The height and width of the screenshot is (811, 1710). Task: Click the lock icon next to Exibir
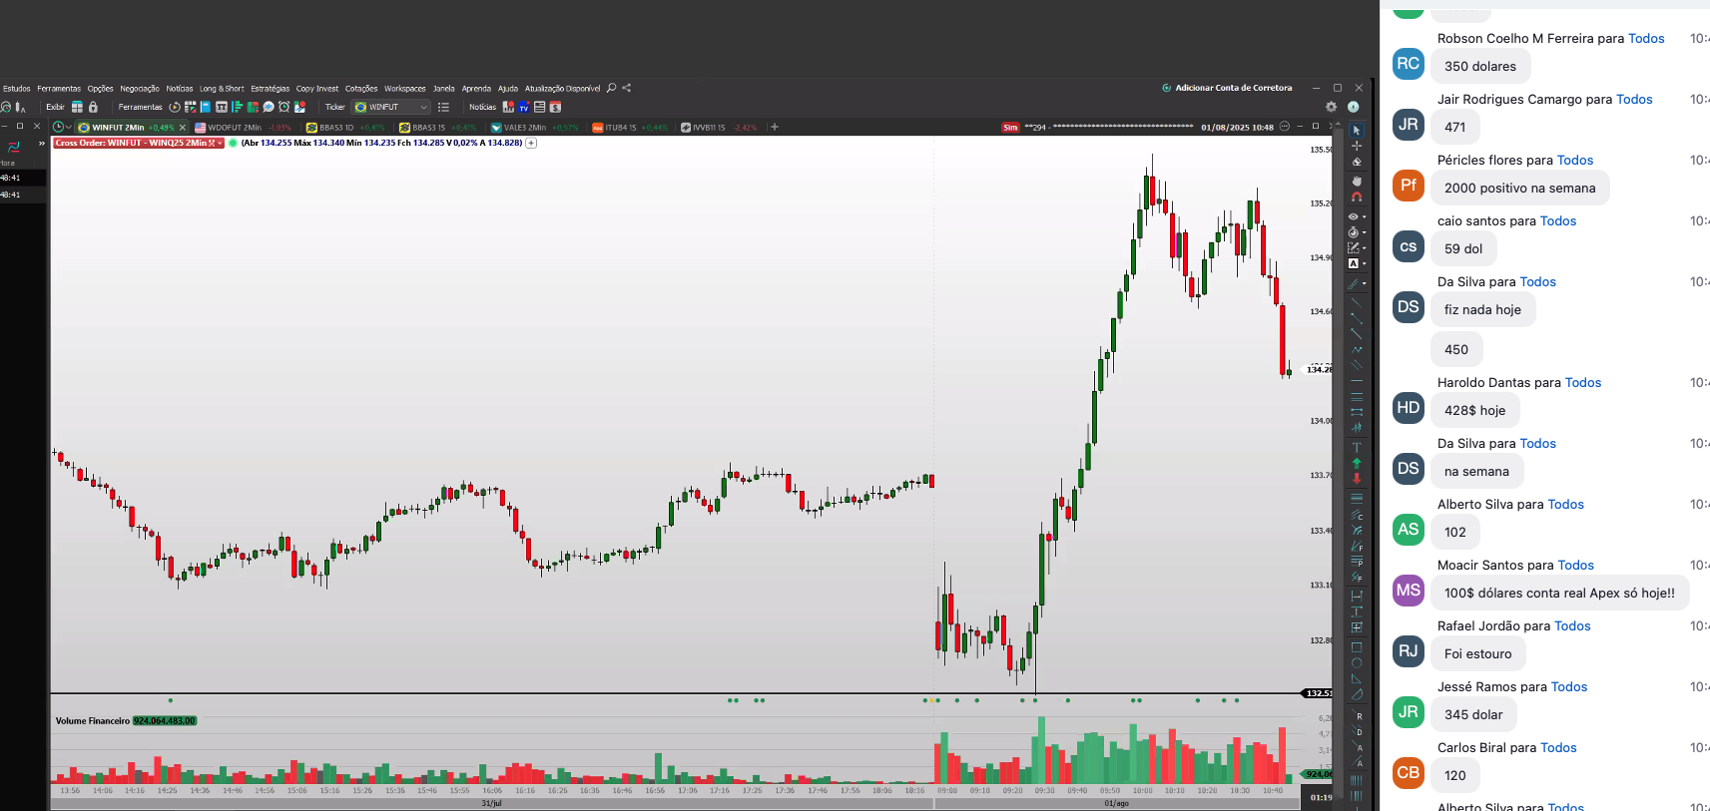(93, 107)
